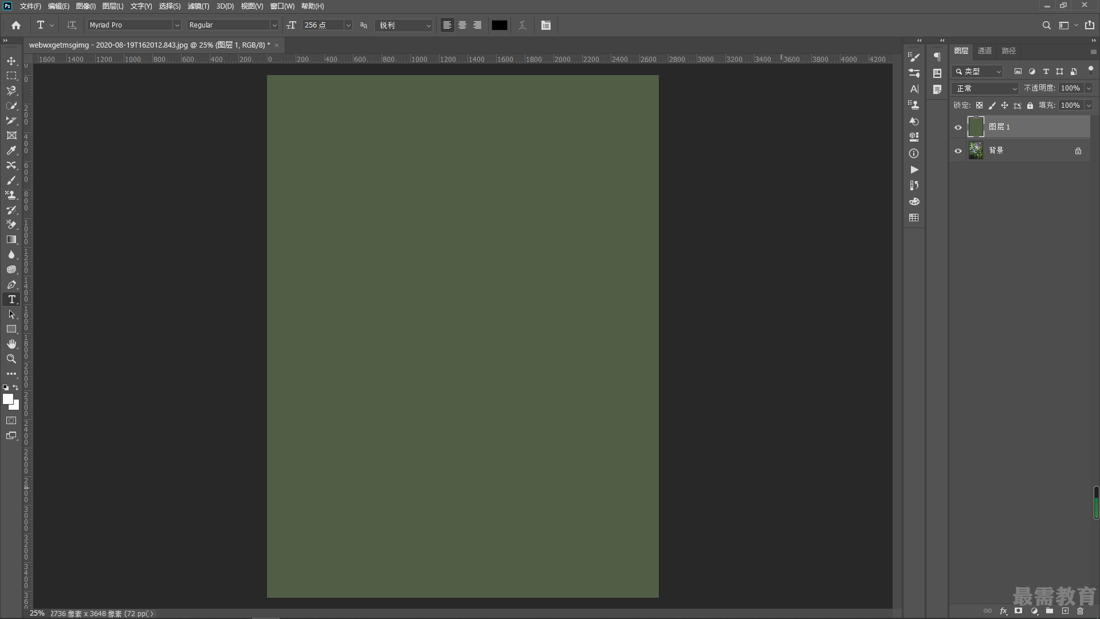This screenshot has height=619, width=1100.
Task: Switch to the 路径 tab
Action: [1008, 51]
